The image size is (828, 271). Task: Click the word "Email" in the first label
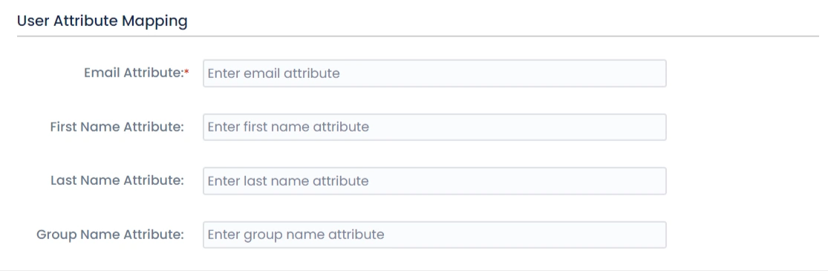click(x=102, y=74)
